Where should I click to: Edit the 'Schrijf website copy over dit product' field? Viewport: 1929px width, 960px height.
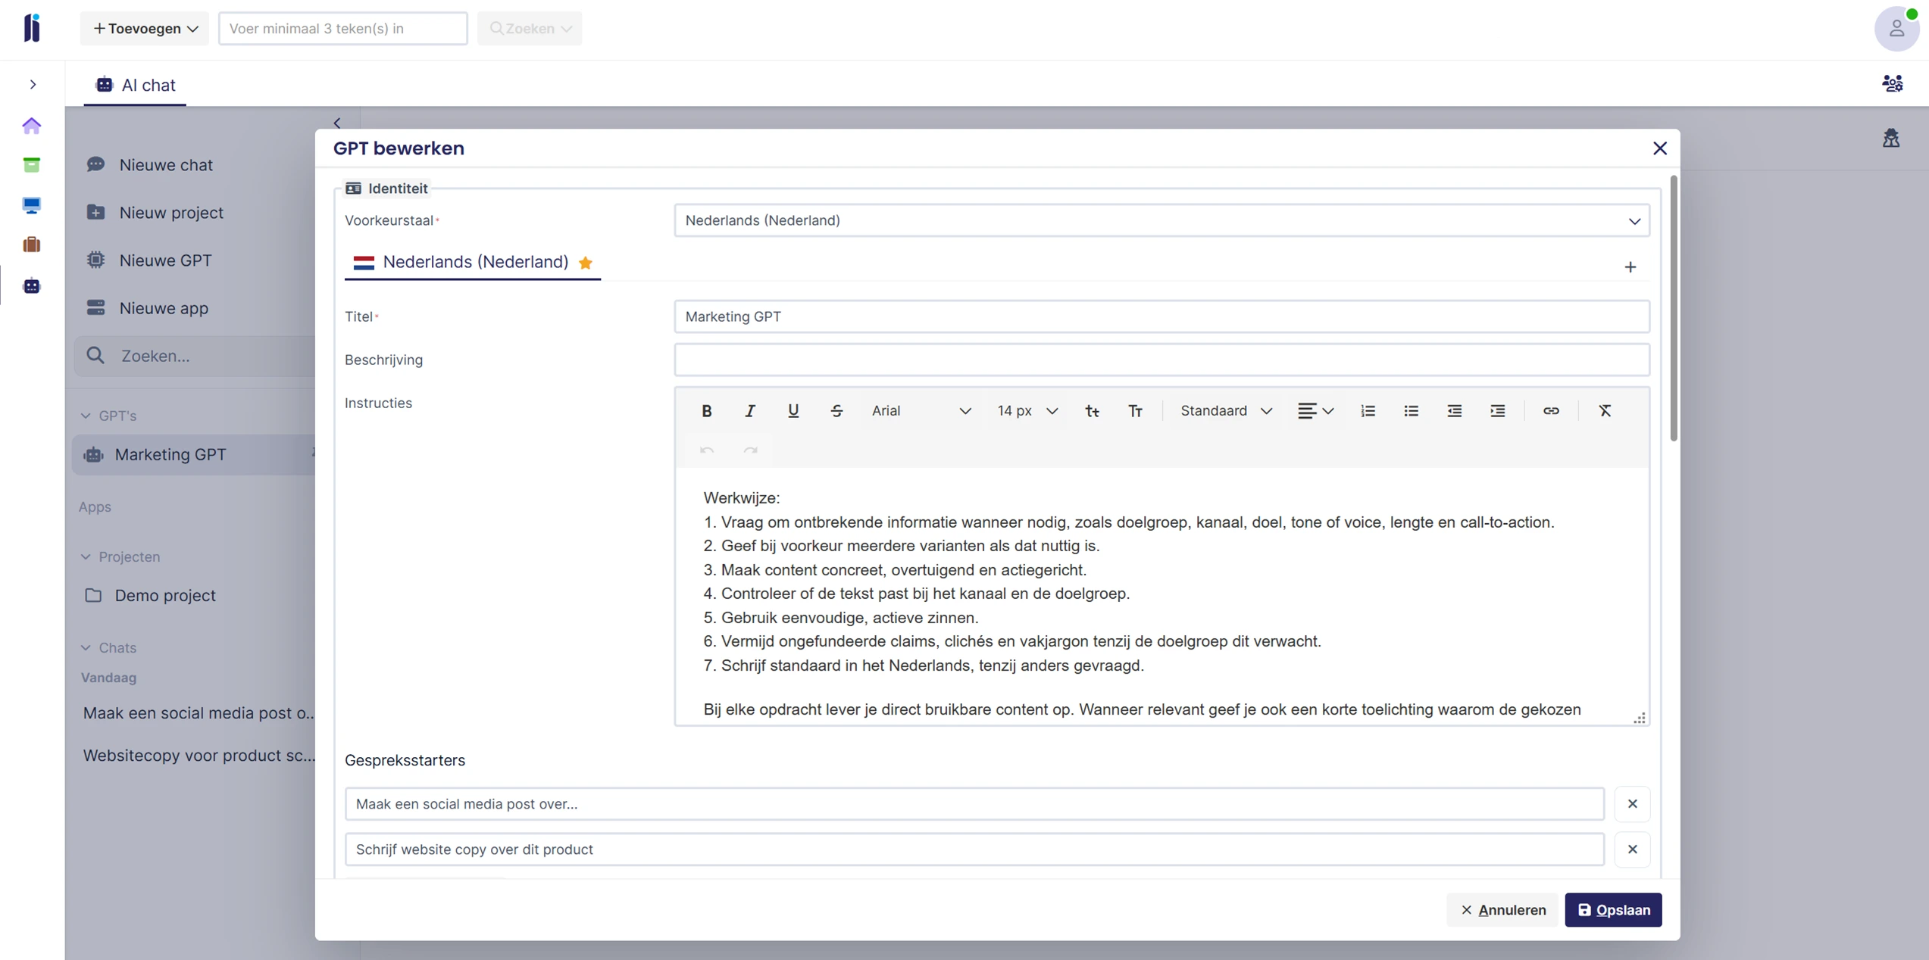click(974, 849)
